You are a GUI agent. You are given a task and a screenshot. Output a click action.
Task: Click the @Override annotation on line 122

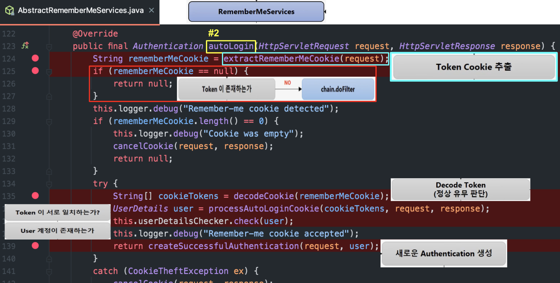coord(95,33)
